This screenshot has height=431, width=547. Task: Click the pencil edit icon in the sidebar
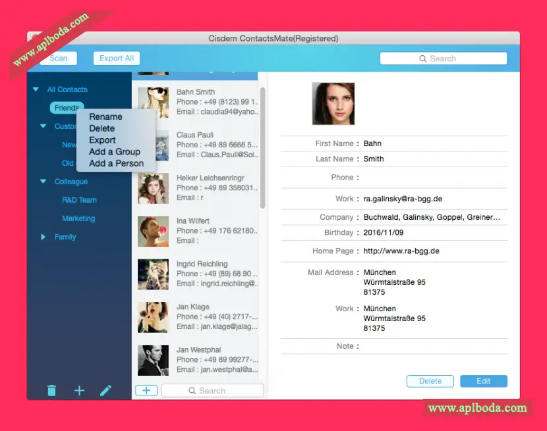105,390
